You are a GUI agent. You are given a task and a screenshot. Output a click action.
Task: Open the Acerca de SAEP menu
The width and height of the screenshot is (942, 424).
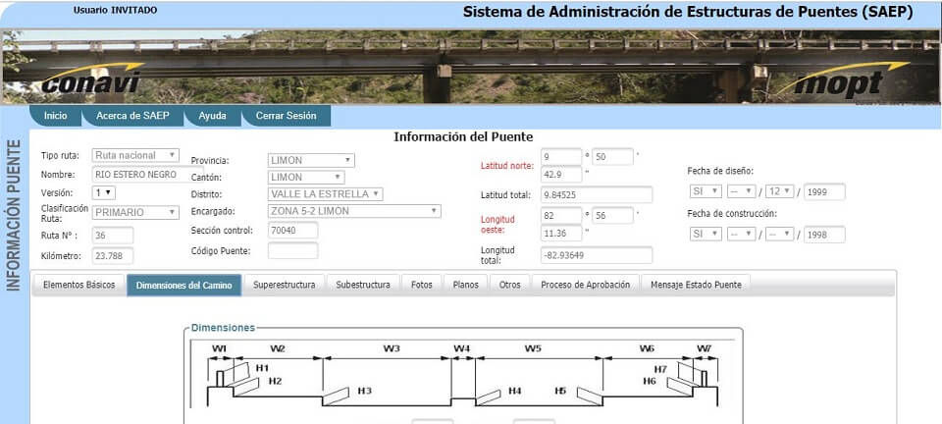point(132,116)
